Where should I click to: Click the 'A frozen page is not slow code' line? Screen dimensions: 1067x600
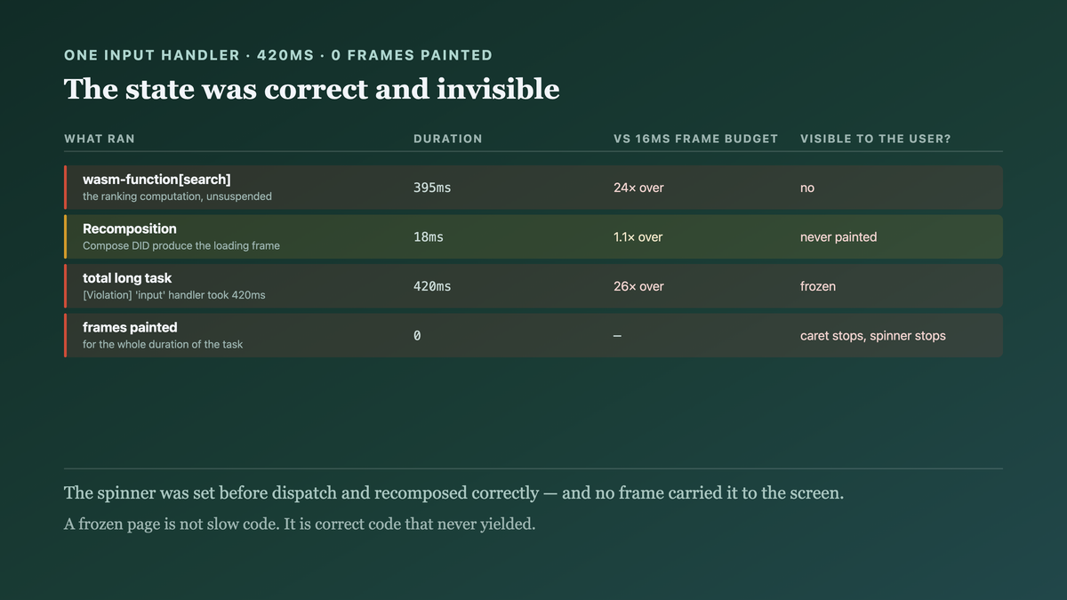[x=300, y=524]
